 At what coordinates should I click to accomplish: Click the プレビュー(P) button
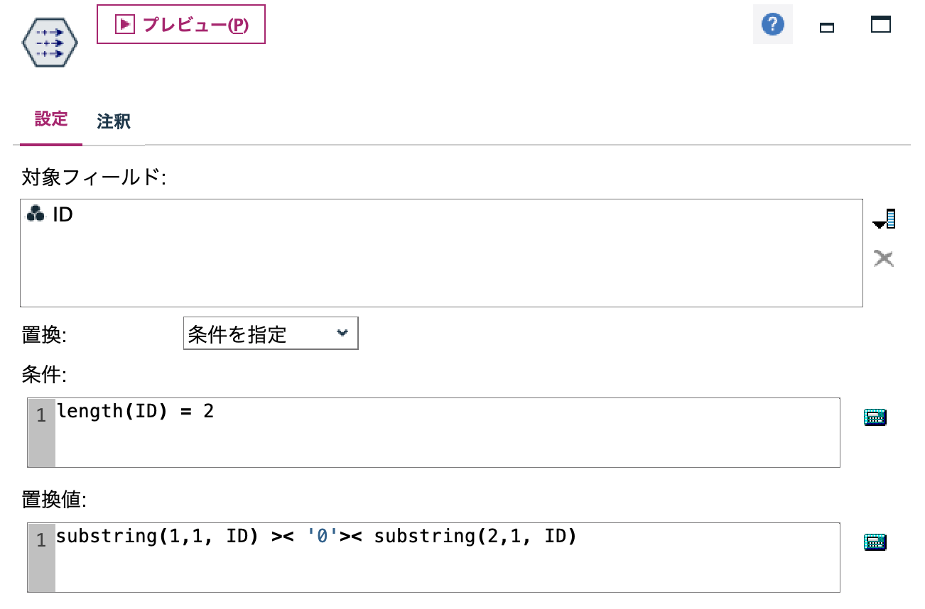pyautogui.click(x=181, y=23)
